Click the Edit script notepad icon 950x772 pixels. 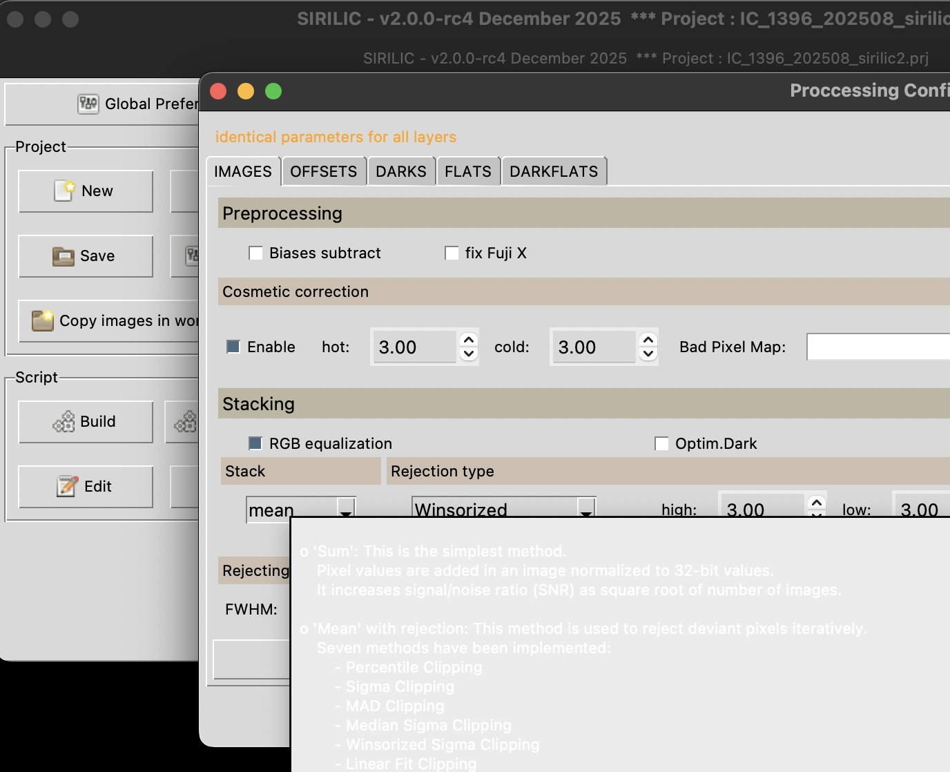pyautogui.click(x=67, y=486)
